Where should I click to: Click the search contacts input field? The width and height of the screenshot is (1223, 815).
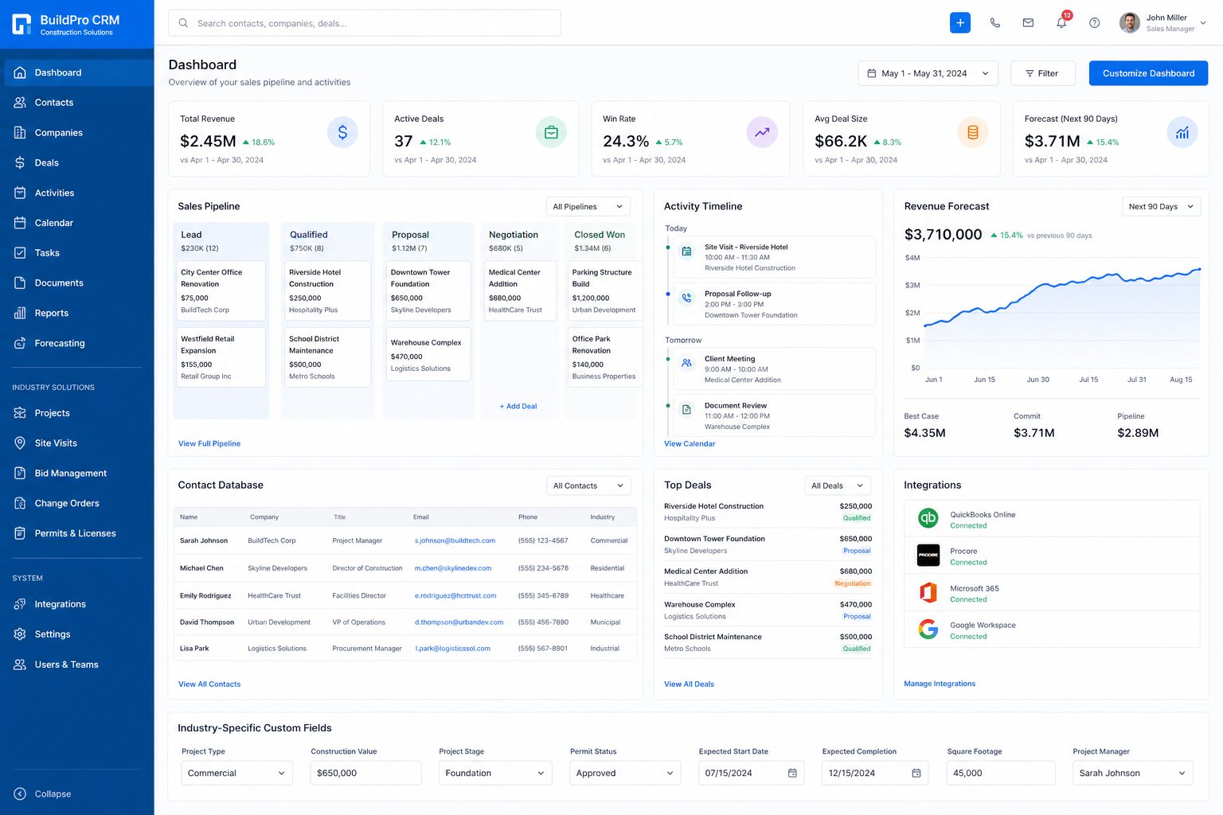pos(365,23)
